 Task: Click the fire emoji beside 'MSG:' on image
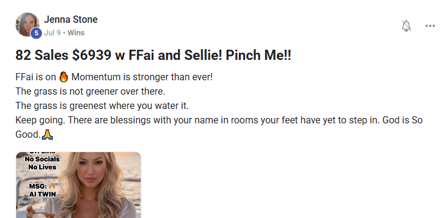52,186
